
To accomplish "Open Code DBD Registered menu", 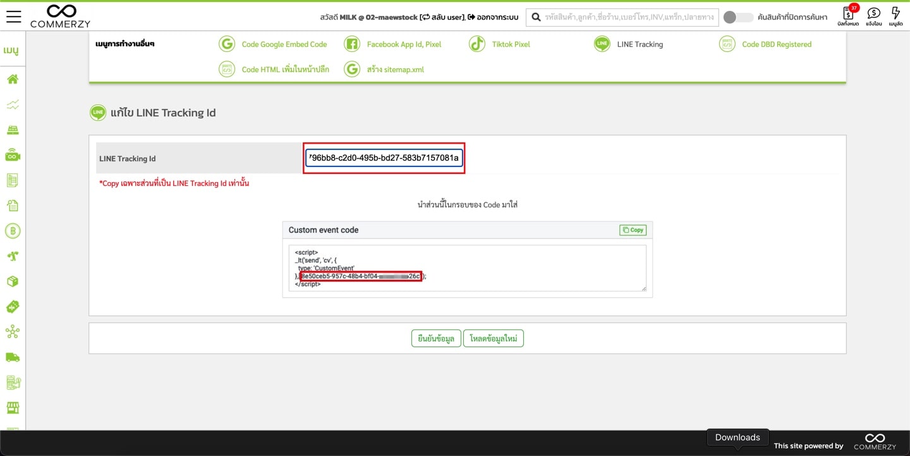I will (777, 44).
